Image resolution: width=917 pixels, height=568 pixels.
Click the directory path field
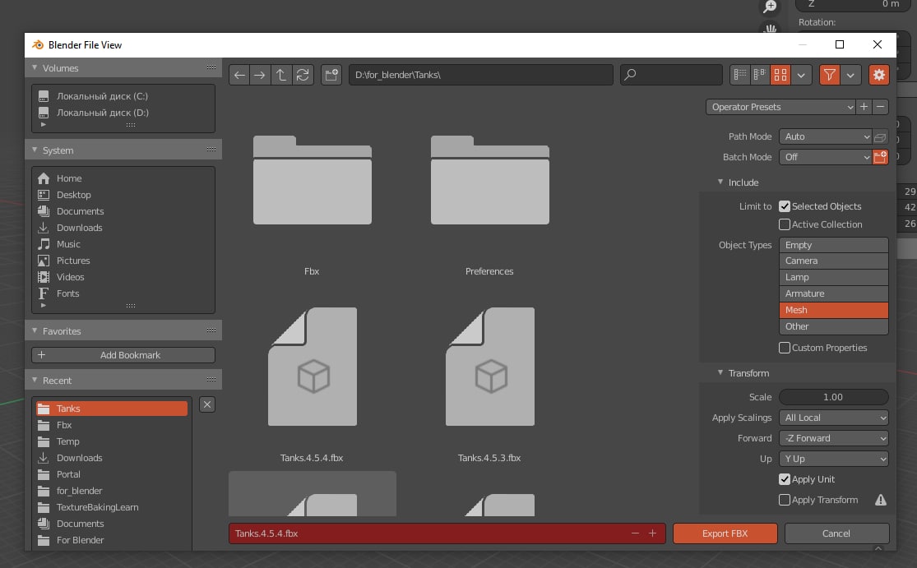(x=481, y=75)
